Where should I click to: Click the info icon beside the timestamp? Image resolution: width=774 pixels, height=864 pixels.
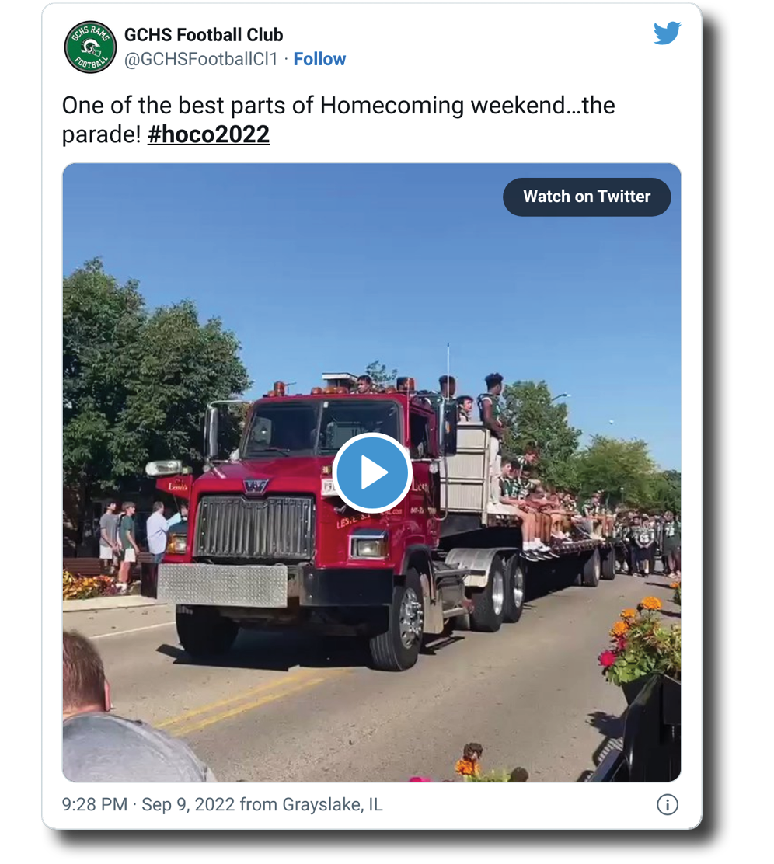click(x=667, y=804)
